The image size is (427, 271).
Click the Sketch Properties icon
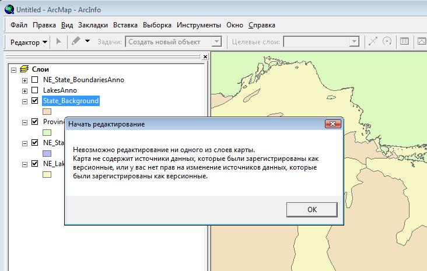pos(422,41)
